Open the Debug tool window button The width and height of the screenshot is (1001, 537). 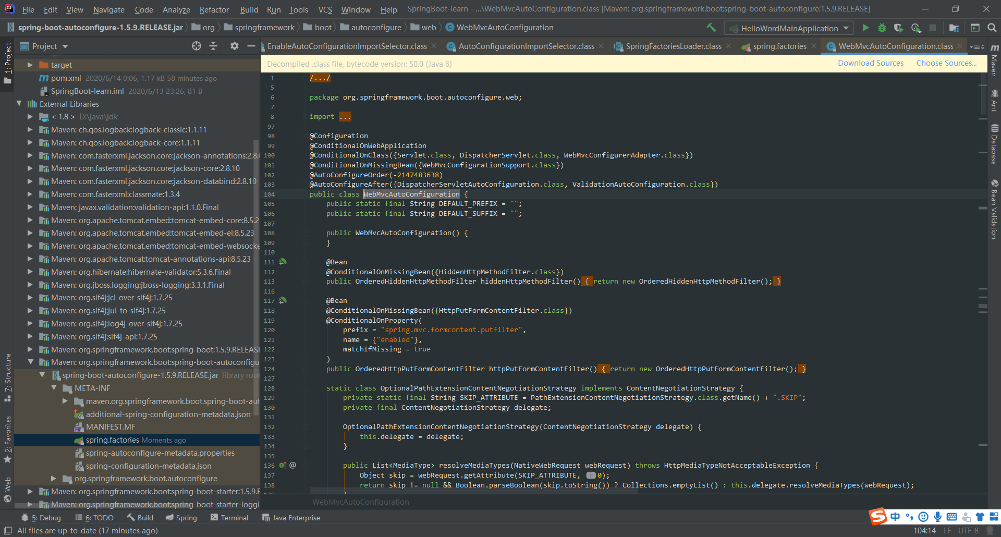[41, 518]
